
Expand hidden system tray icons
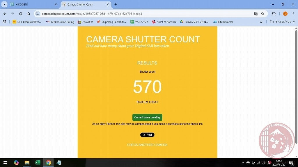pyautogui.click(x=243, y=163)
